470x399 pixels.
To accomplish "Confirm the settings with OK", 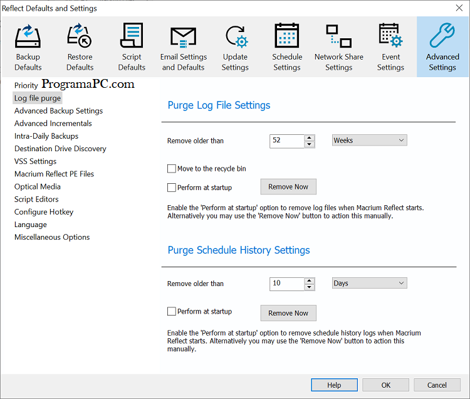I will (386, 385).
